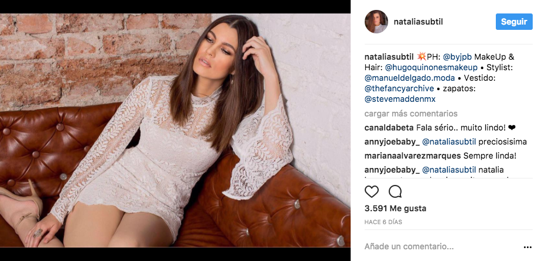
Task: Open commenter canaldabeta's profile
Action: pos(389,128)
